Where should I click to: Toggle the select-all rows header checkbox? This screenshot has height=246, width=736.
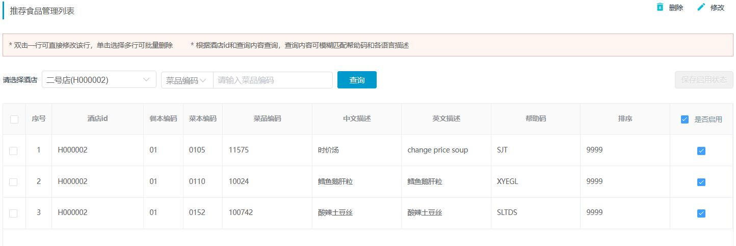[x=14, y=119]
